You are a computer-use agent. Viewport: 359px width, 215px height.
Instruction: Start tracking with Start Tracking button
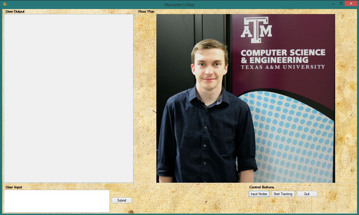coord(283,194)
